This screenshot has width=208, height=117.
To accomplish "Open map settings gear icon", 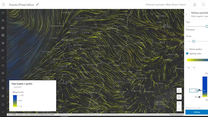I will [x=3, y=73].
